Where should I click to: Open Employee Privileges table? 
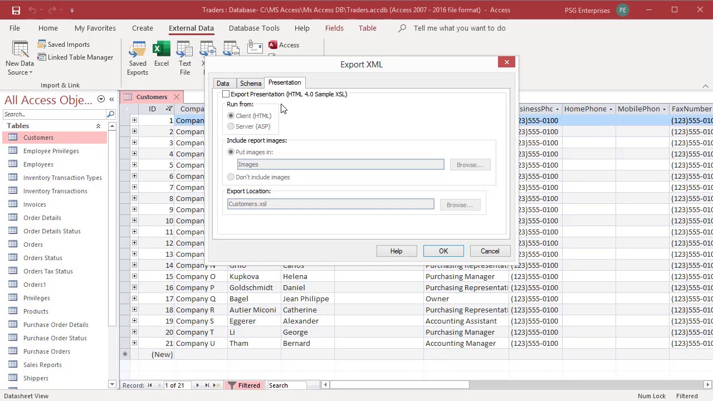51,151
